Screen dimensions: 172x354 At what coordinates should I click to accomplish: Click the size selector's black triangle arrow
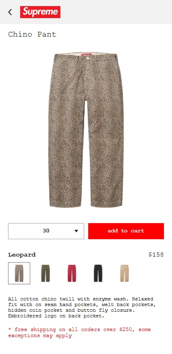(x=76, y=231)
